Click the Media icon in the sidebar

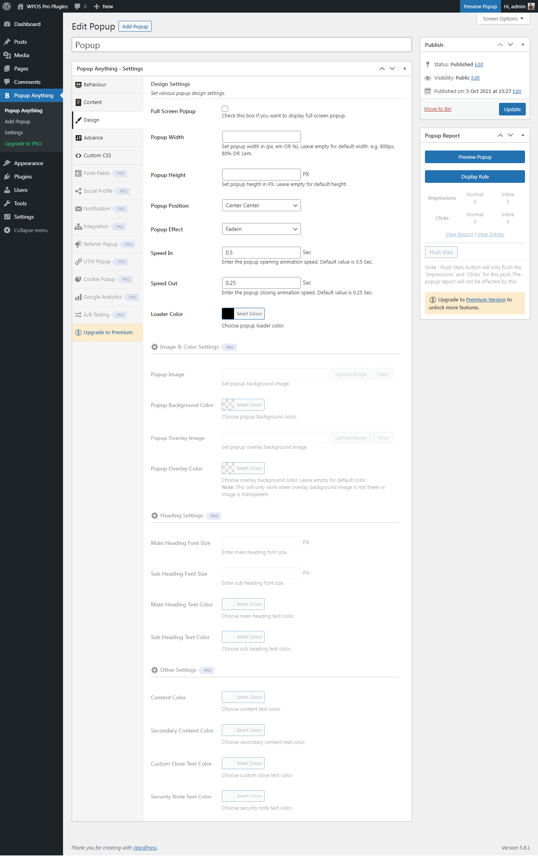coord(7,55)
